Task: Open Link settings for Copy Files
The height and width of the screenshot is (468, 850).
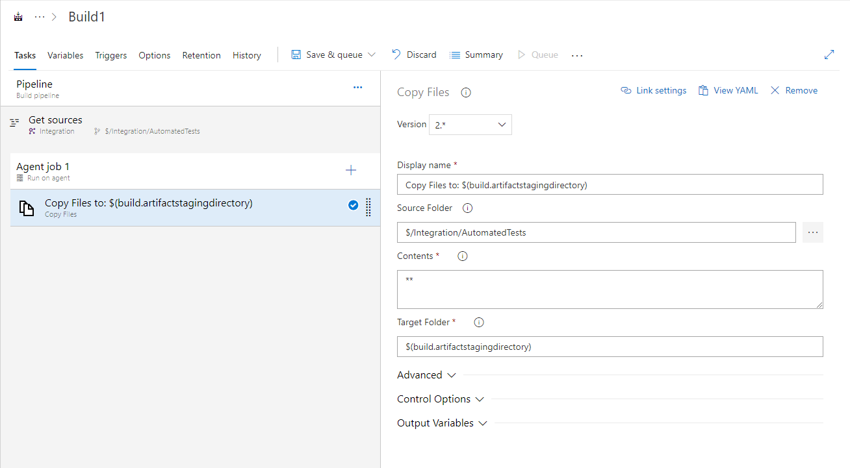Action: click(626, 90)
